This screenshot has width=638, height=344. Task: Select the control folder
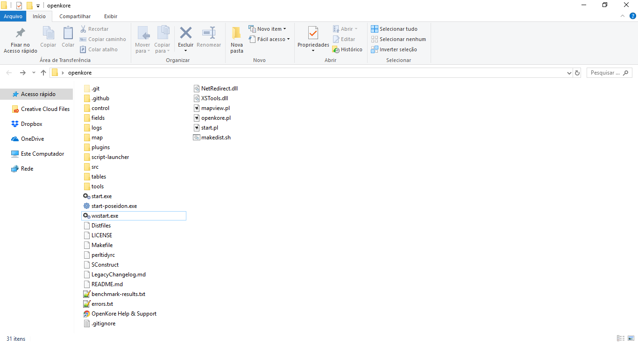point(97,108)
